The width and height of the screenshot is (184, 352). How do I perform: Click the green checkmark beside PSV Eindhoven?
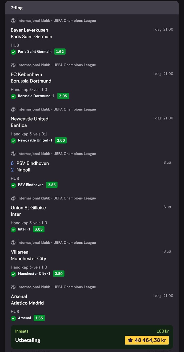[13, 185]
